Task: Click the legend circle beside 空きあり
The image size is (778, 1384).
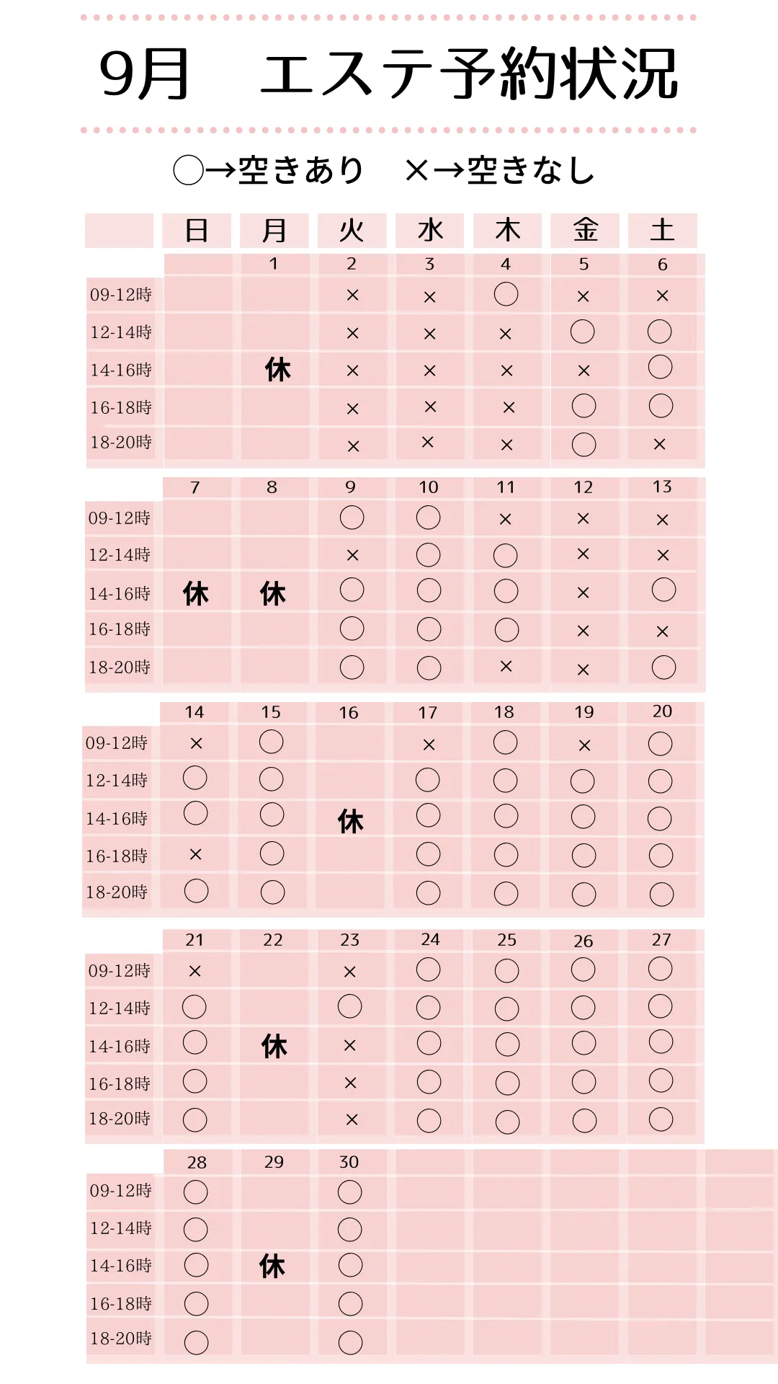Action: (x=189, y=171)
